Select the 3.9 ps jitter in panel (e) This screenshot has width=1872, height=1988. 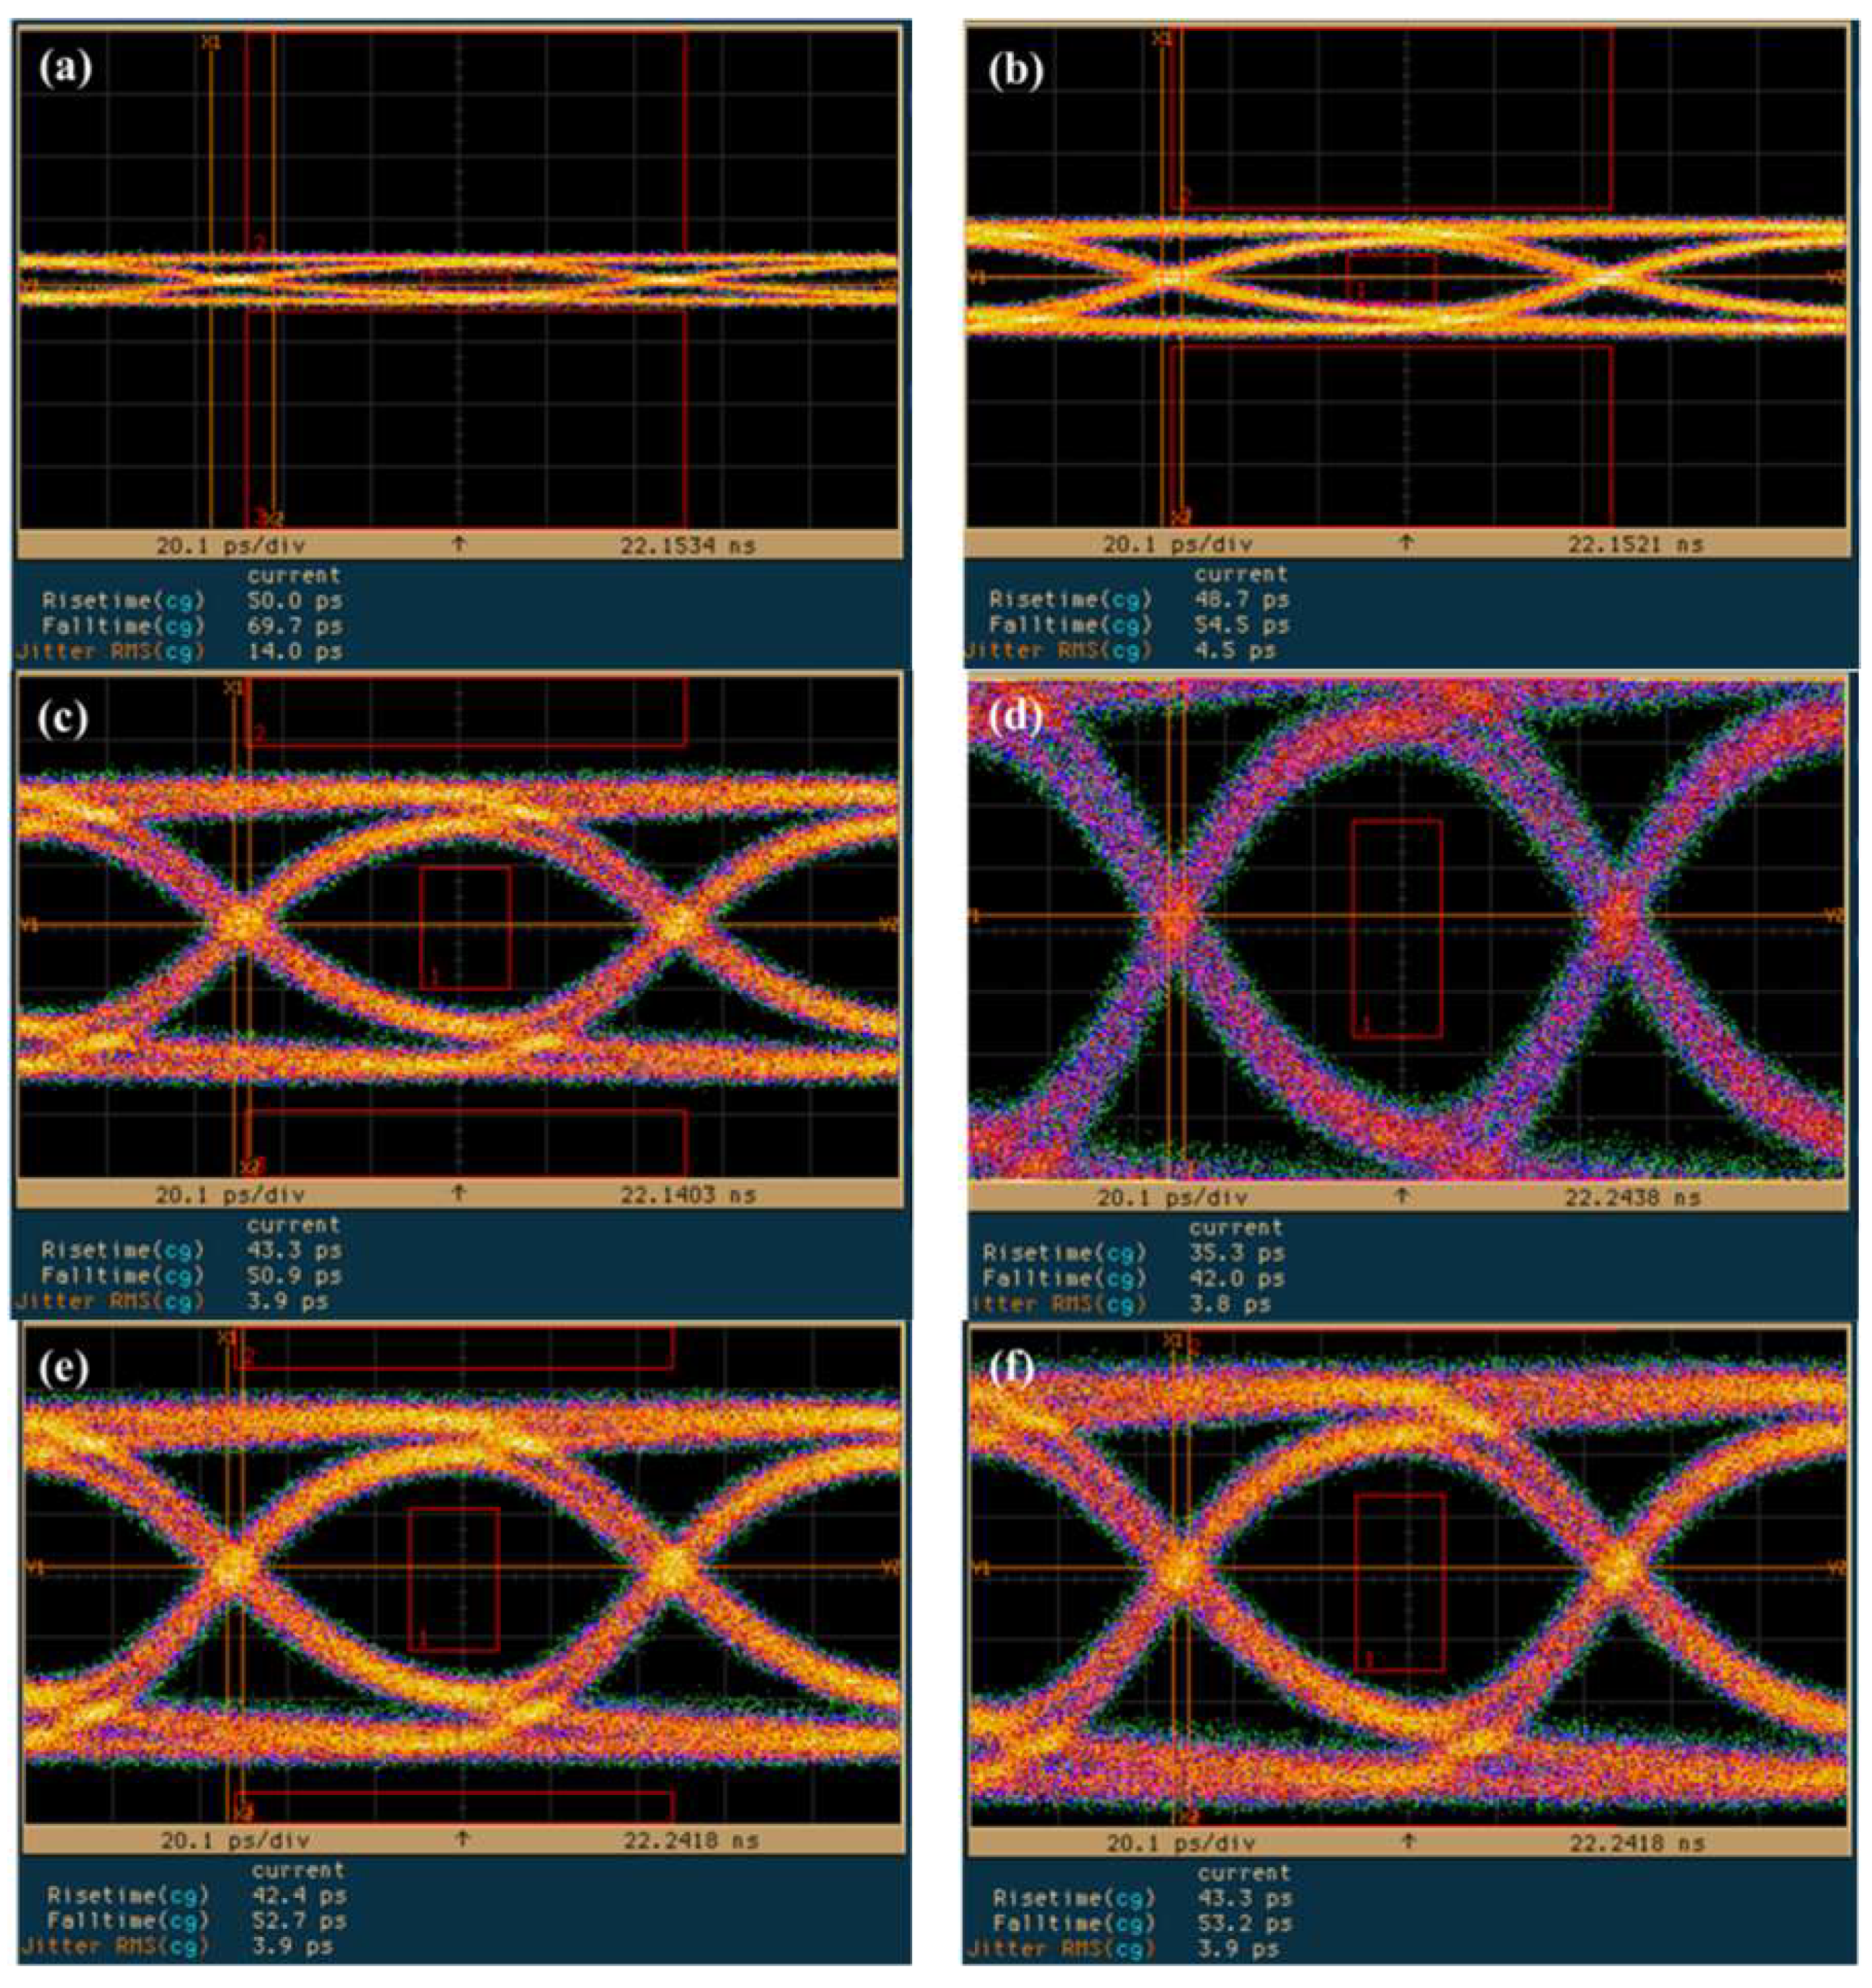[292, 1946]
